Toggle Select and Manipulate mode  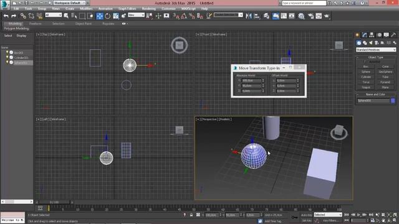tap(158, 16)
